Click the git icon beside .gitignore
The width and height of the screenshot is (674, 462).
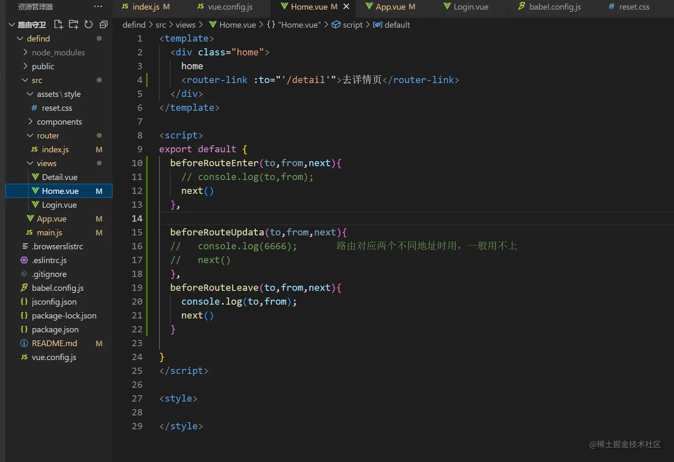click(24, 274)
